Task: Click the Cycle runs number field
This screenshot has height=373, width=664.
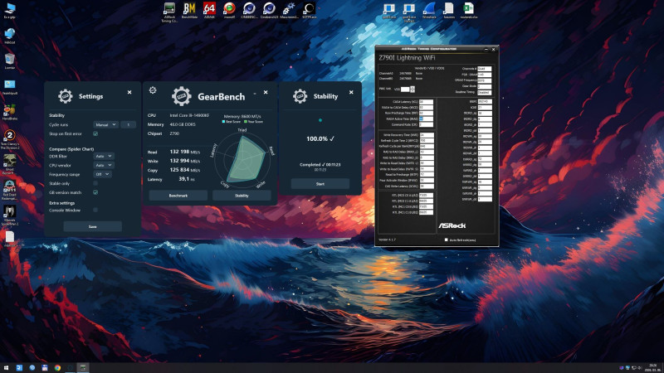Action: click(129, 125)
